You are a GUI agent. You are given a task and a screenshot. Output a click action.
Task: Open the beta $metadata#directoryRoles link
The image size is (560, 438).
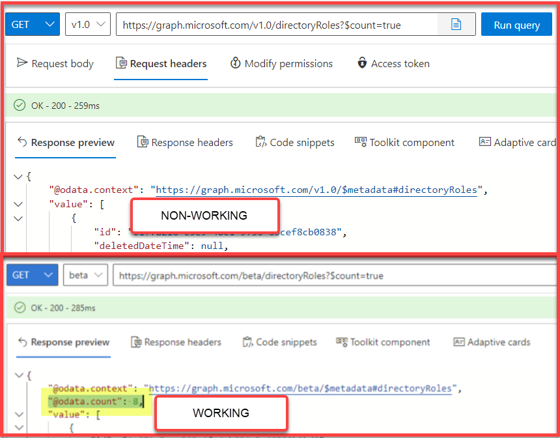tap(300, 388)
